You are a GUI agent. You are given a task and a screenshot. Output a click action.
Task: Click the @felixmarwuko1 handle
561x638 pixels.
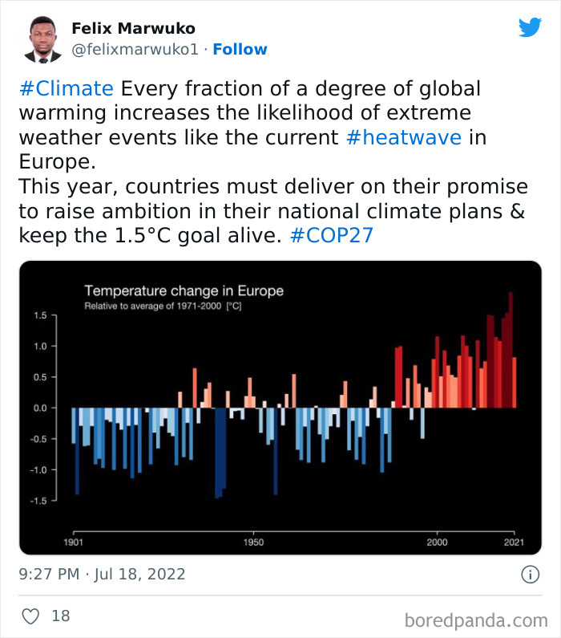(134, 50)
